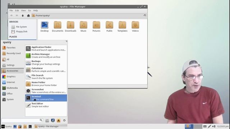Image resolution: width=230 pixels, height=129 pixels.
Task: Open the Public folder
Action: tap(109, 27)
